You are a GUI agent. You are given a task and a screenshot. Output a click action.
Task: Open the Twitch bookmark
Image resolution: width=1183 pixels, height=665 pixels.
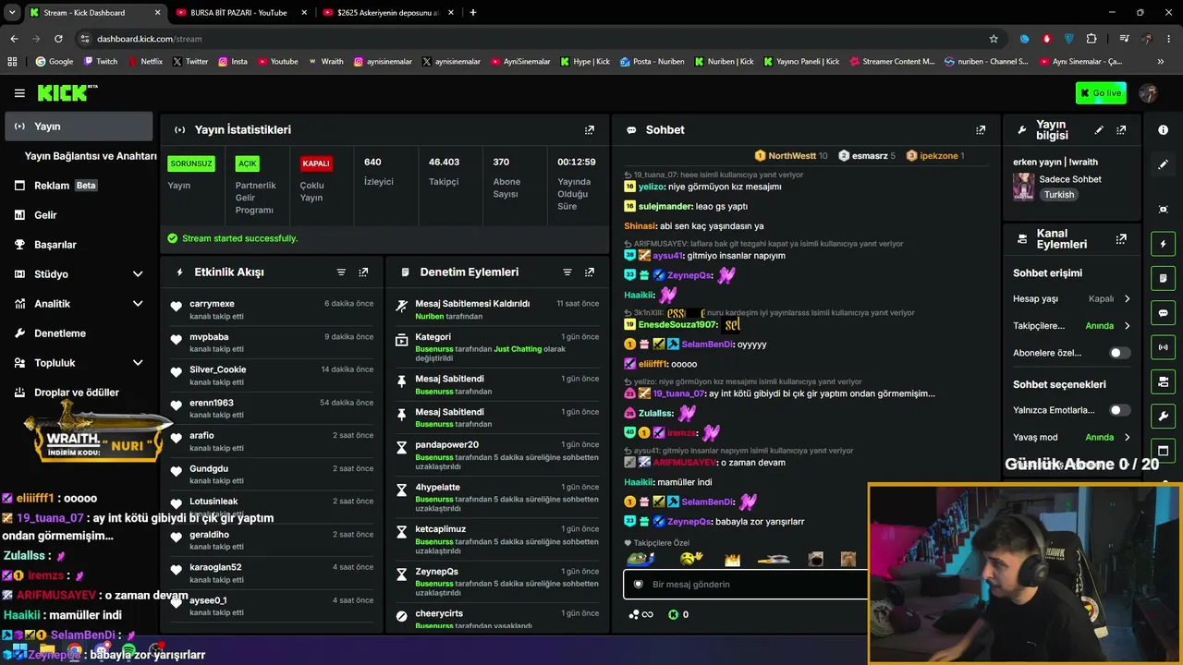pos(101,62)
